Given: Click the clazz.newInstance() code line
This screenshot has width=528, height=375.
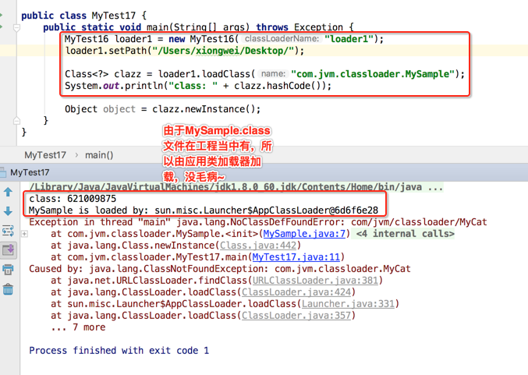Looking at the screenshot, I should pos(163,109).
